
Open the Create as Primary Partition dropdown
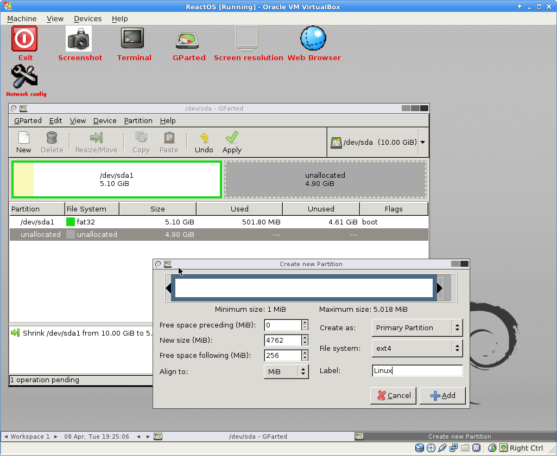(x=417, y=327)
